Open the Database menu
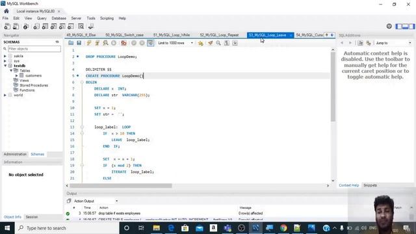 coord(59,18)
